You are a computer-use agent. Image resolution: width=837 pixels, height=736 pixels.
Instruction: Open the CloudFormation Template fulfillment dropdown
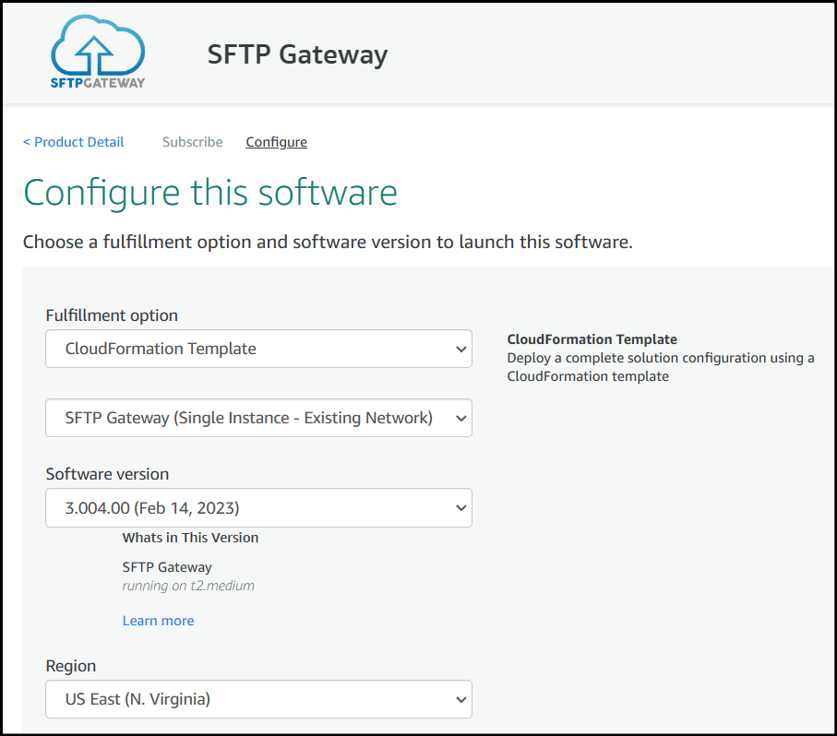pos(259,349)
